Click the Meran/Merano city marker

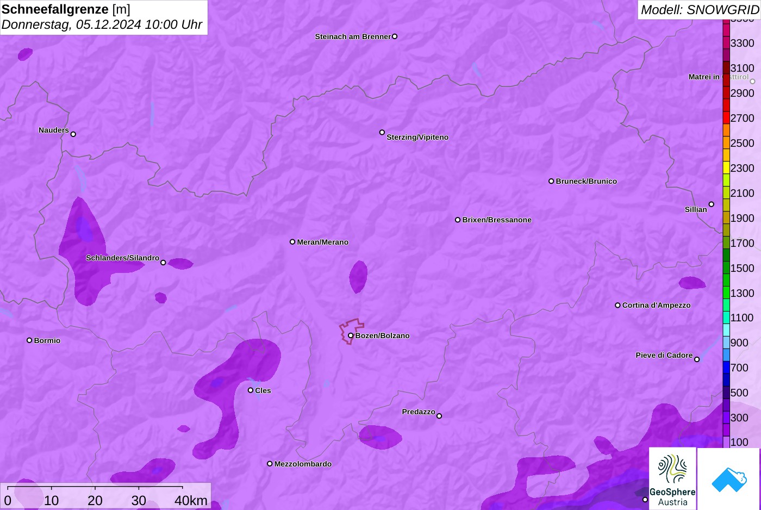(292, 242)
